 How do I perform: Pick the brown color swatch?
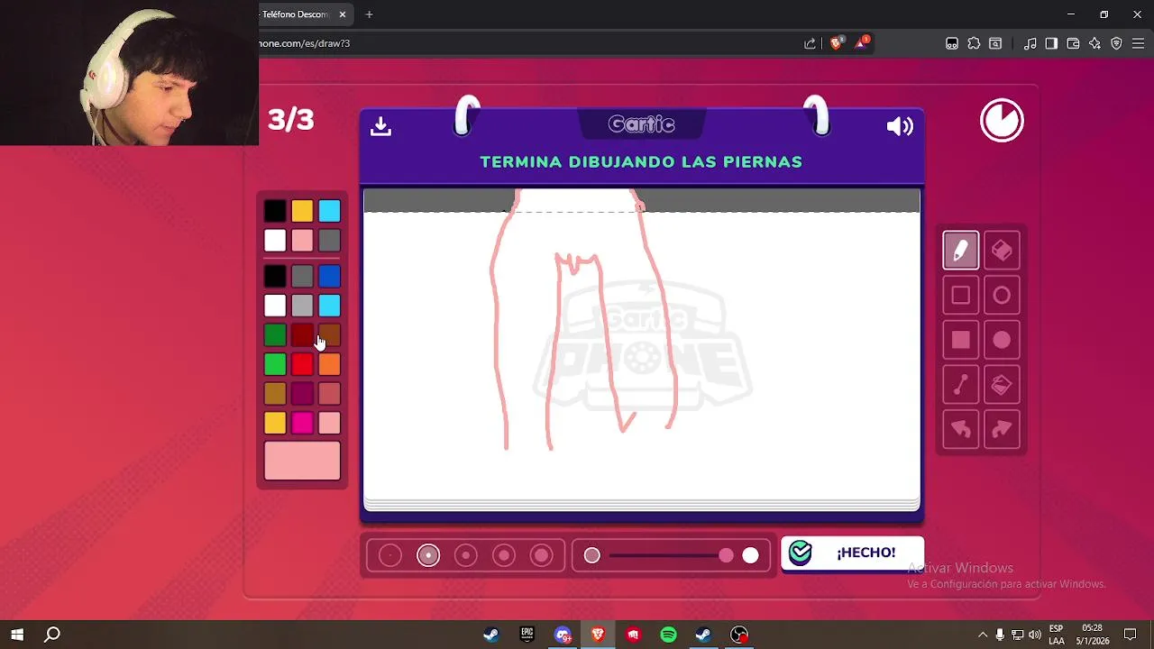tap(330, 335)
